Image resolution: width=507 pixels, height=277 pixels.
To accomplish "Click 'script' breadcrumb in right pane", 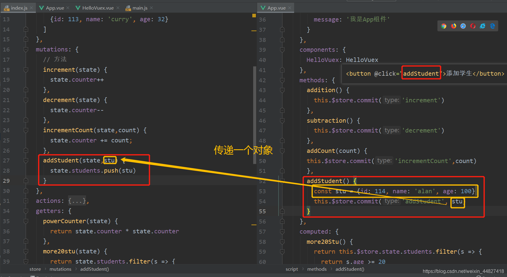I will pos(292,269).
